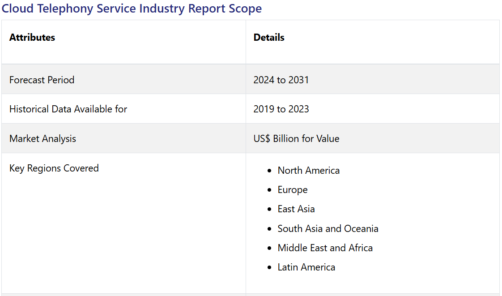Click the bullet marker beside Europe

click(x=269, y=190)
